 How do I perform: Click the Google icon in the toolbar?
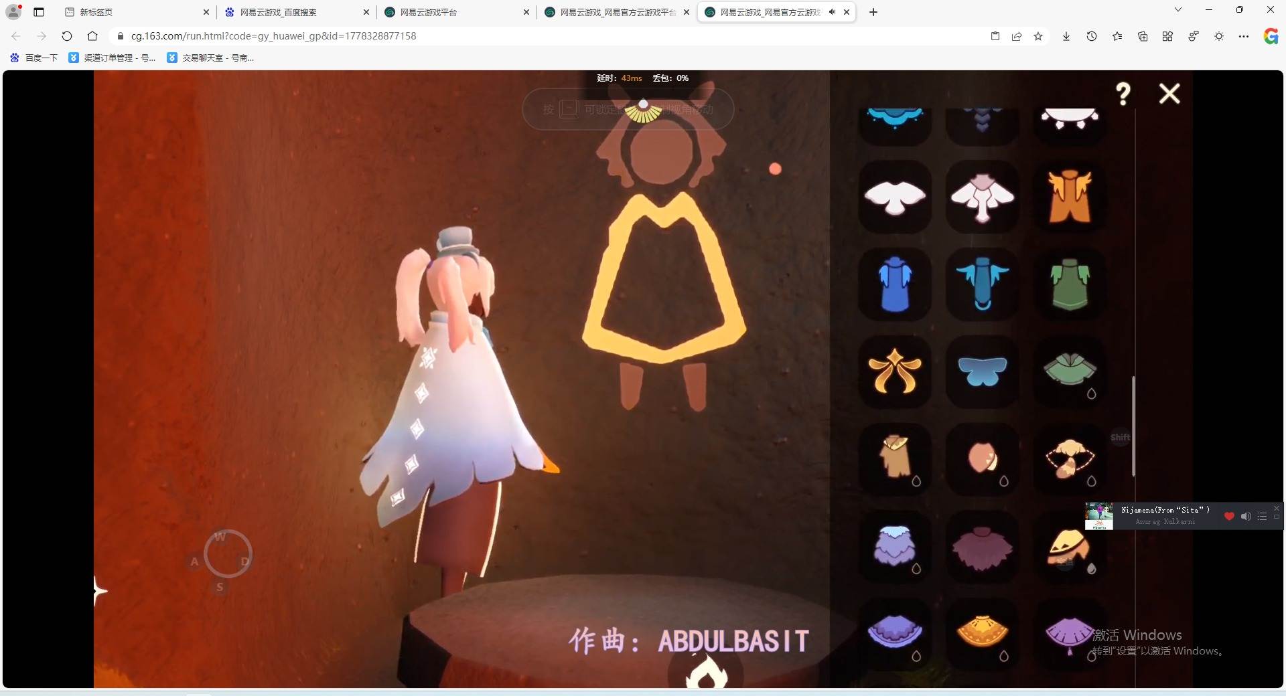[1271, 36]
